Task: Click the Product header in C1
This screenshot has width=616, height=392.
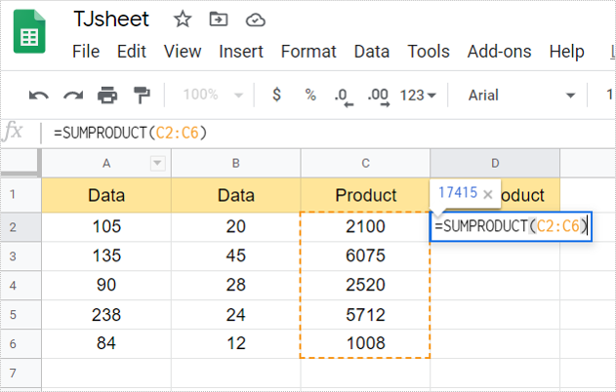Action: click(x=365, y=195)
